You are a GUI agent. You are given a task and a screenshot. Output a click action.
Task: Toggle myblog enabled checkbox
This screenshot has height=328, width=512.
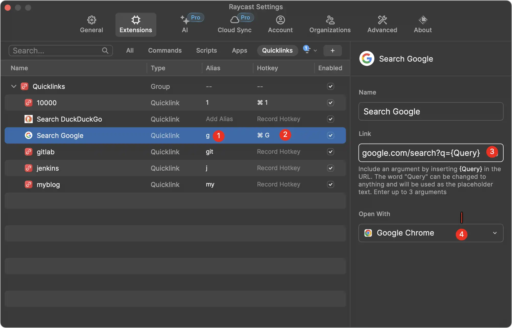tap(330, 184)
